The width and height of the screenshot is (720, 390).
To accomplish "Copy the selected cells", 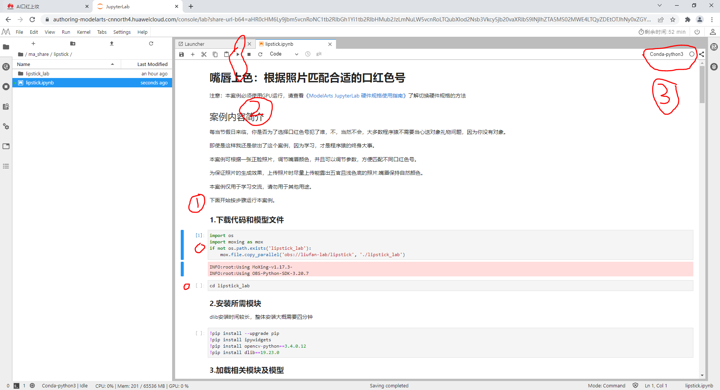I will tap(215, 54).
